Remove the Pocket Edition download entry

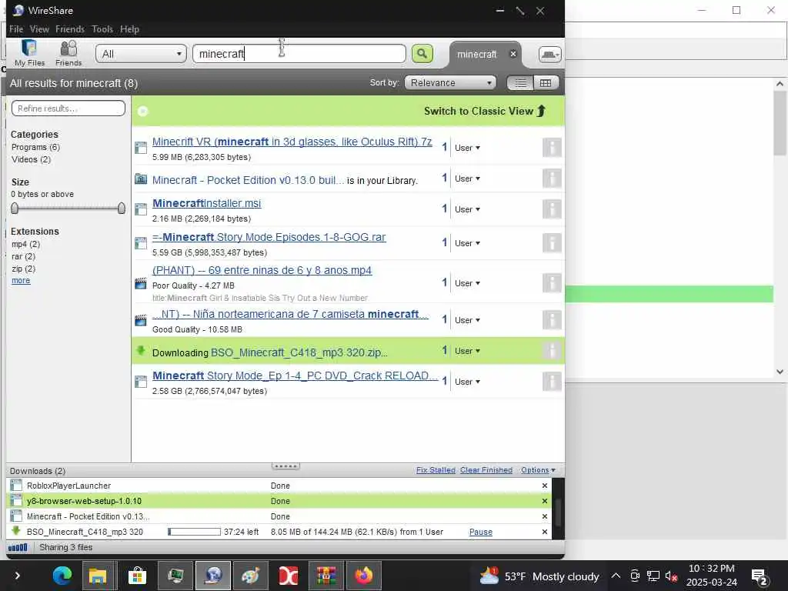[x=544, y=516]
